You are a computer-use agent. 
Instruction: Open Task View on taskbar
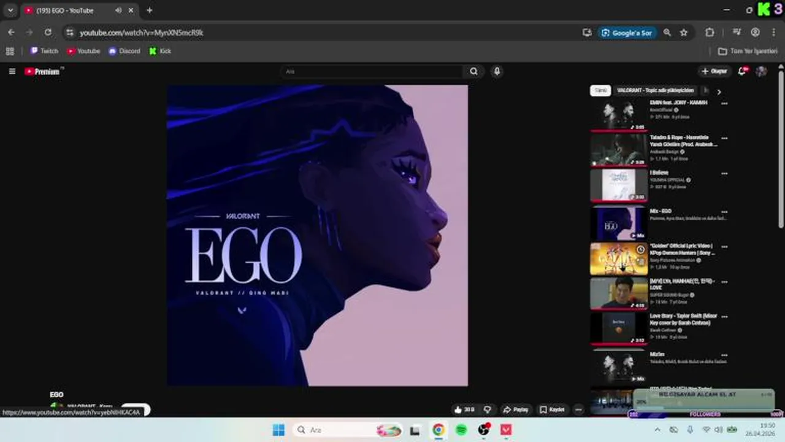pos(415,430)
